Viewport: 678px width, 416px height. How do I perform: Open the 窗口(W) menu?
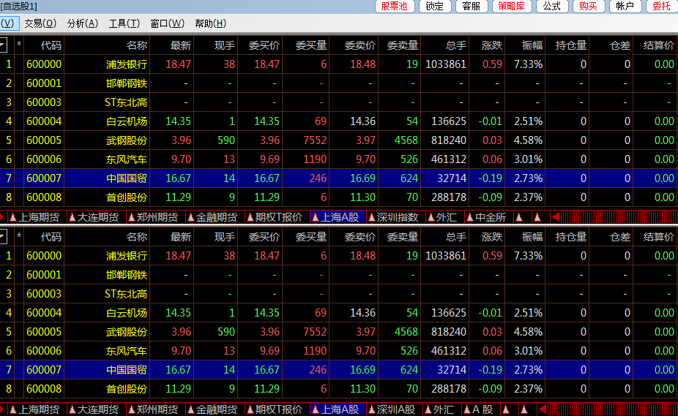[167, 23]
